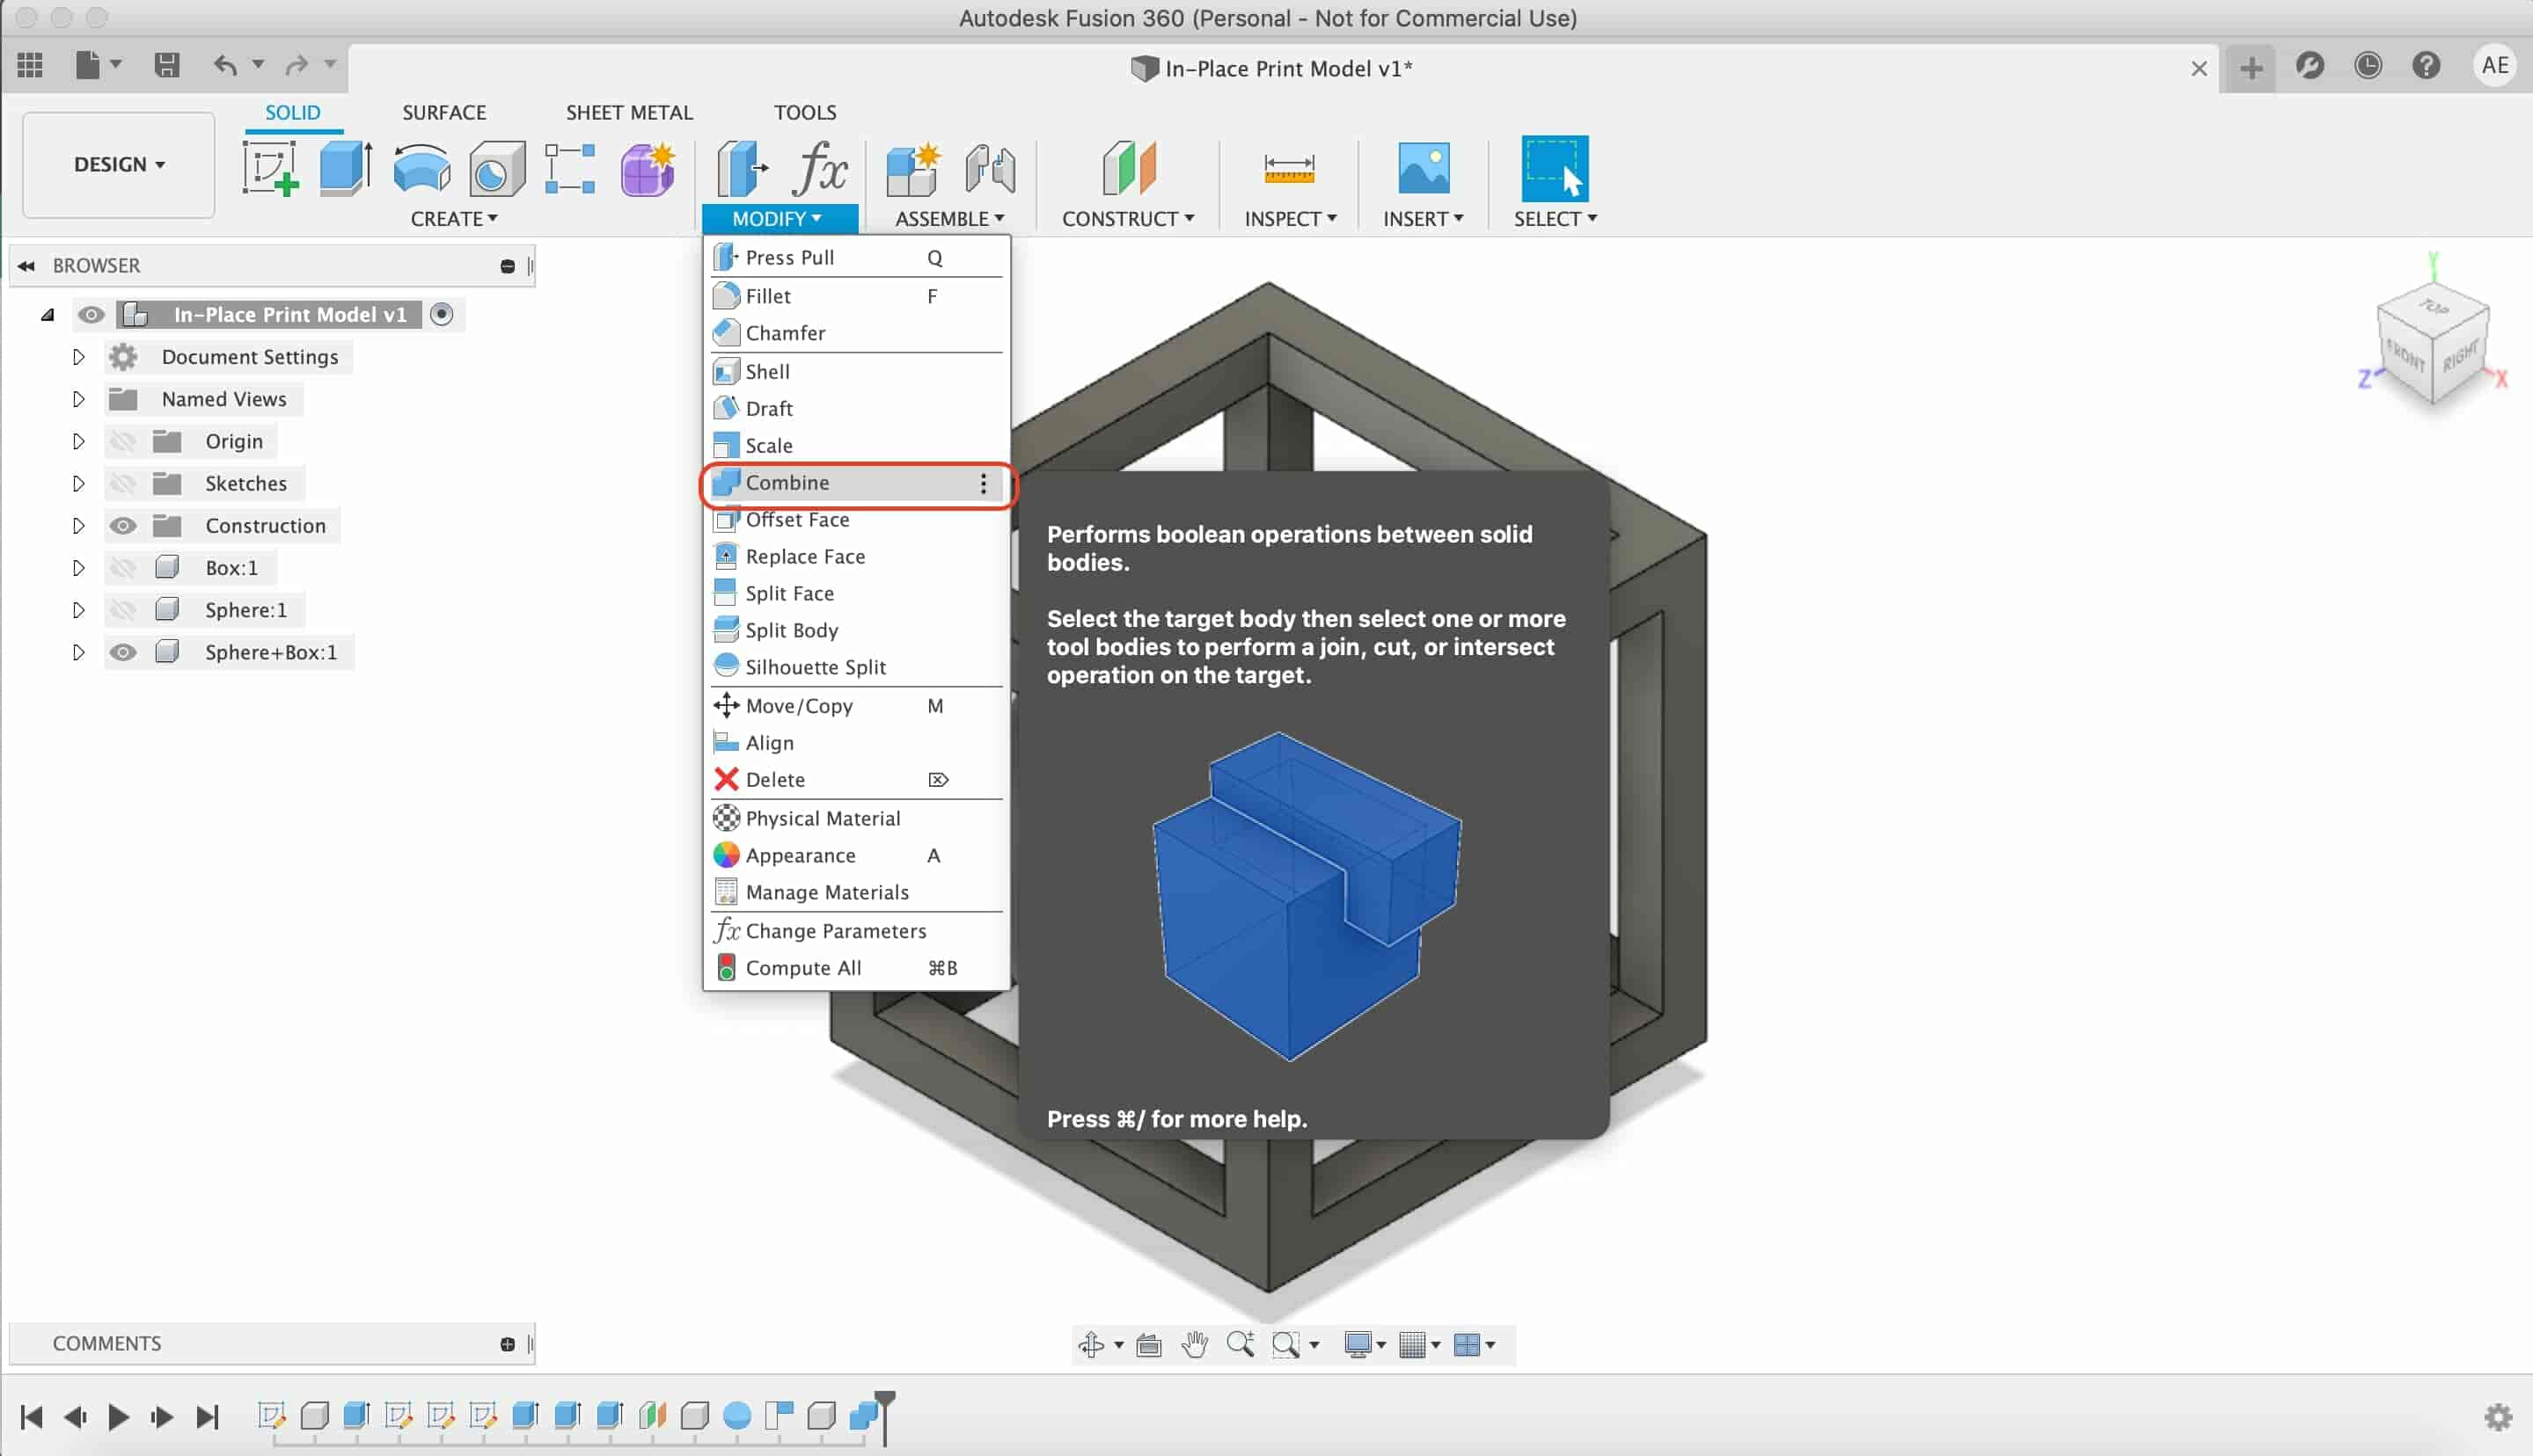Click the SURFACE tab

[x=443, y=110]
